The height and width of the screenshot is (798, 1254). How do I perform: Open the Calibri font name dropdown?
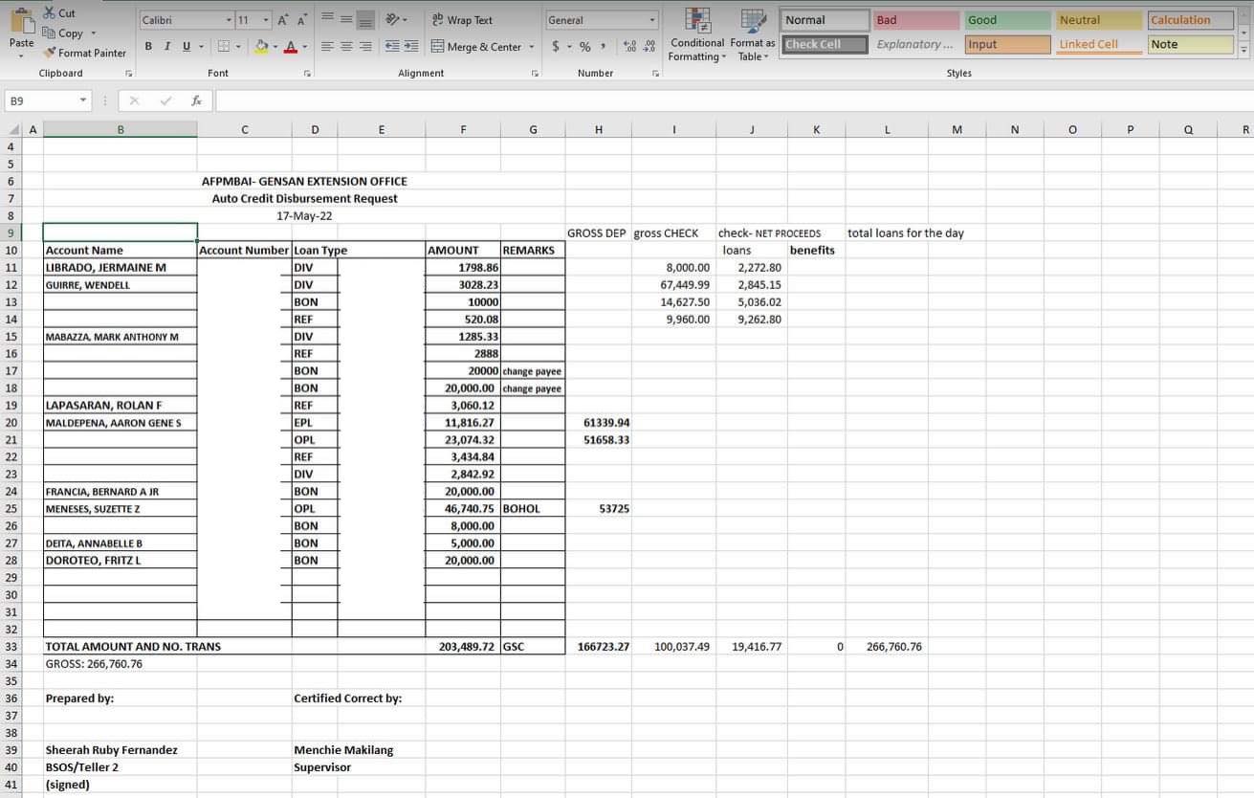[230, 20]
